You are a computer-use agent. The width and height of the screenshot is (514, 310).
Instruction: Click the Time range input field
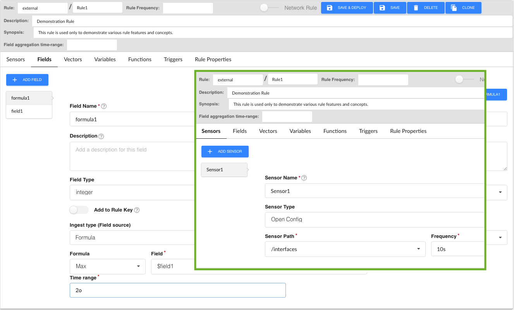pyautogui.click(x=177, y=290)
